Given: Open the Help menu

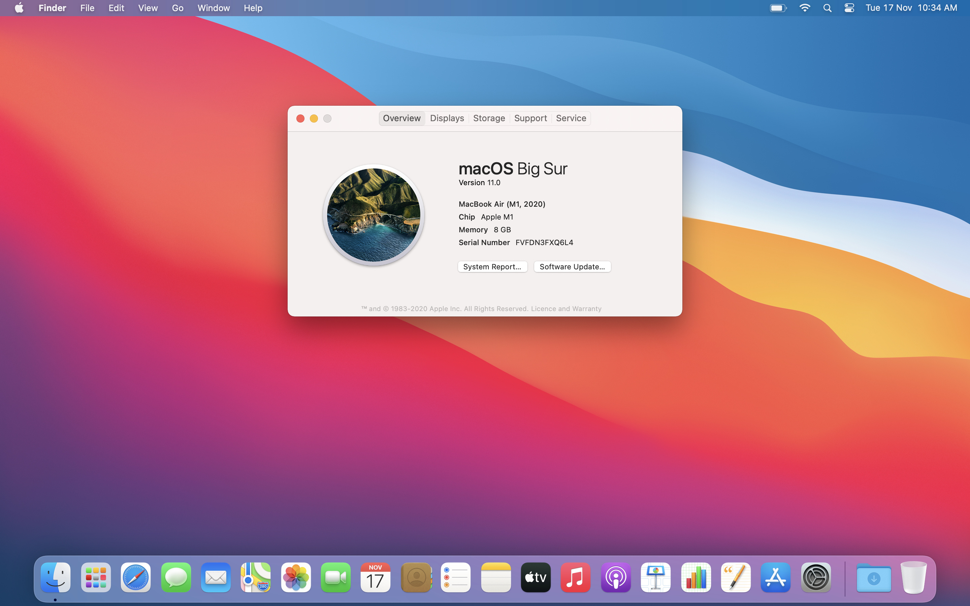Looking at the screenshot, I should click(x=253, y=8).
